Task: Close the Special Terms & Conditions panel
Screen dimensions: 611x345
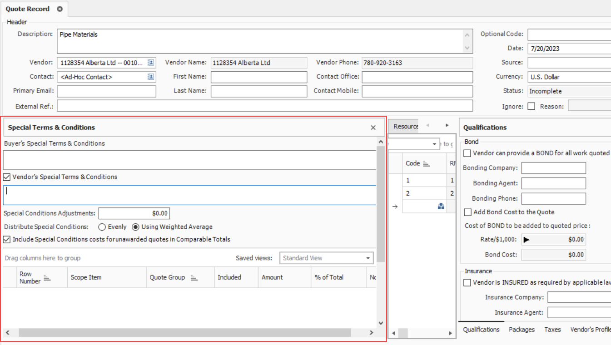Action: point(373,128)
